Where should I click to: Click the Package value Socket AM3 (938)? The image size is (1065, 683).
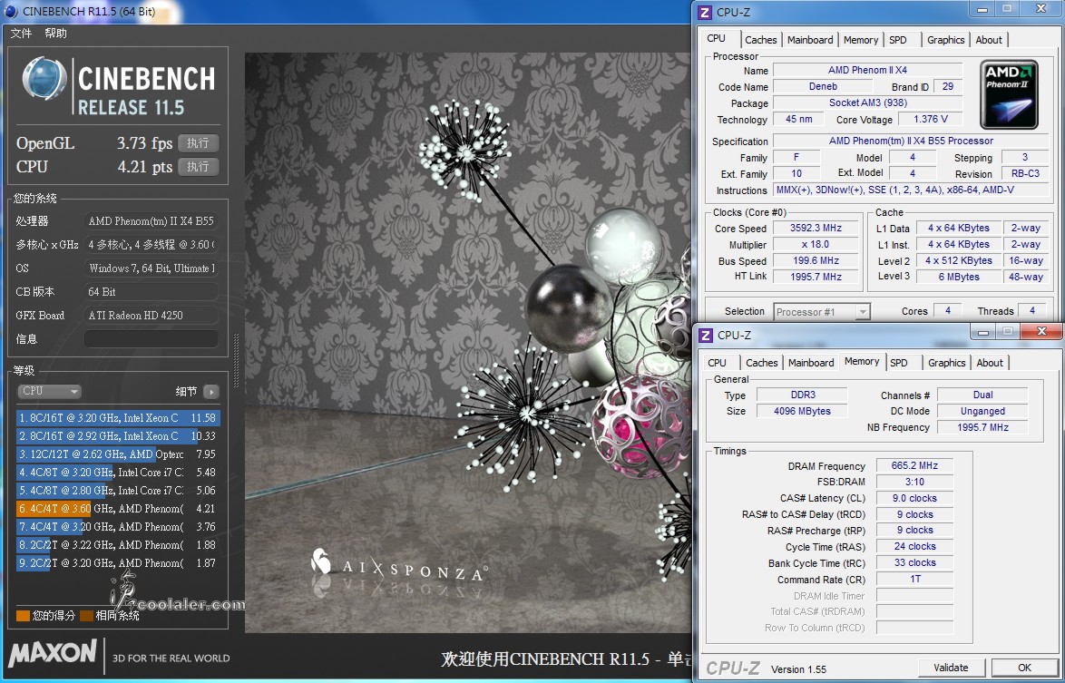pyautogui.click(x=868, y=102)
